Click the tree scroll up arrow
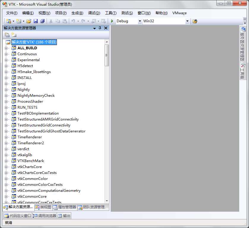Viewport: 249px width, 228px height. click(107, 42)
